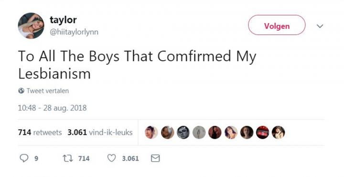
Task: Open the grey fourth liker avatar
Action: point(199,133)
